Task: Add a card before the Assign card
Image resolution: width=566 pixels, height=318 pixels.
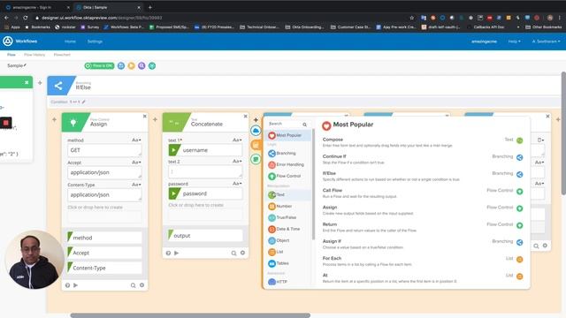Action: coord(54,119)
